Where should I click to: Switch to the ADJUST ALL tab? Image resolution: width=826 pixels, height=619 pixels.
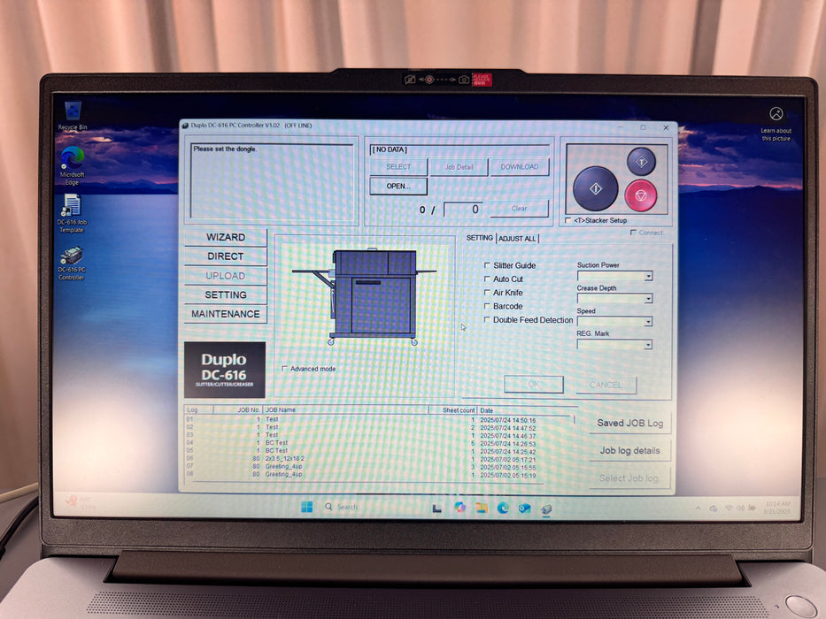click(x=517, y=239)
